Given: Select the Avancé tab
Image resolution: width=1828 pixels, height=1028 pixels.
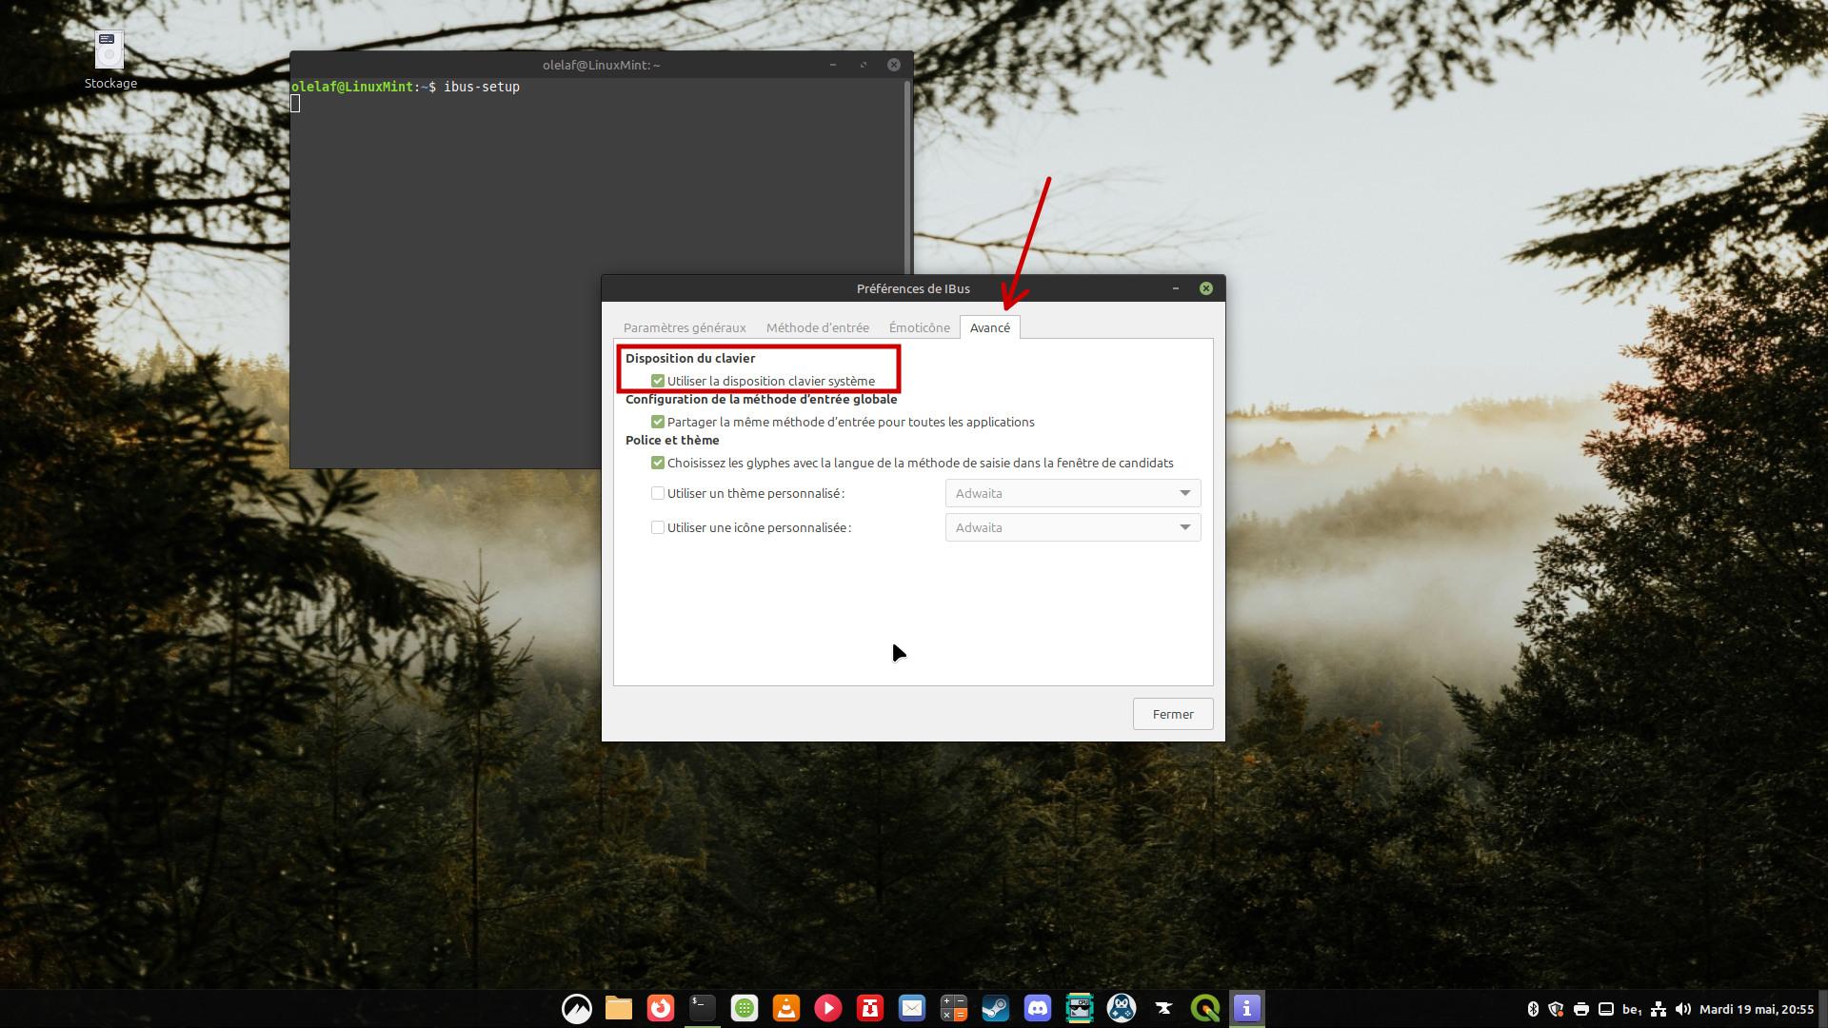Looking at the screenshot, I should 990,327.
